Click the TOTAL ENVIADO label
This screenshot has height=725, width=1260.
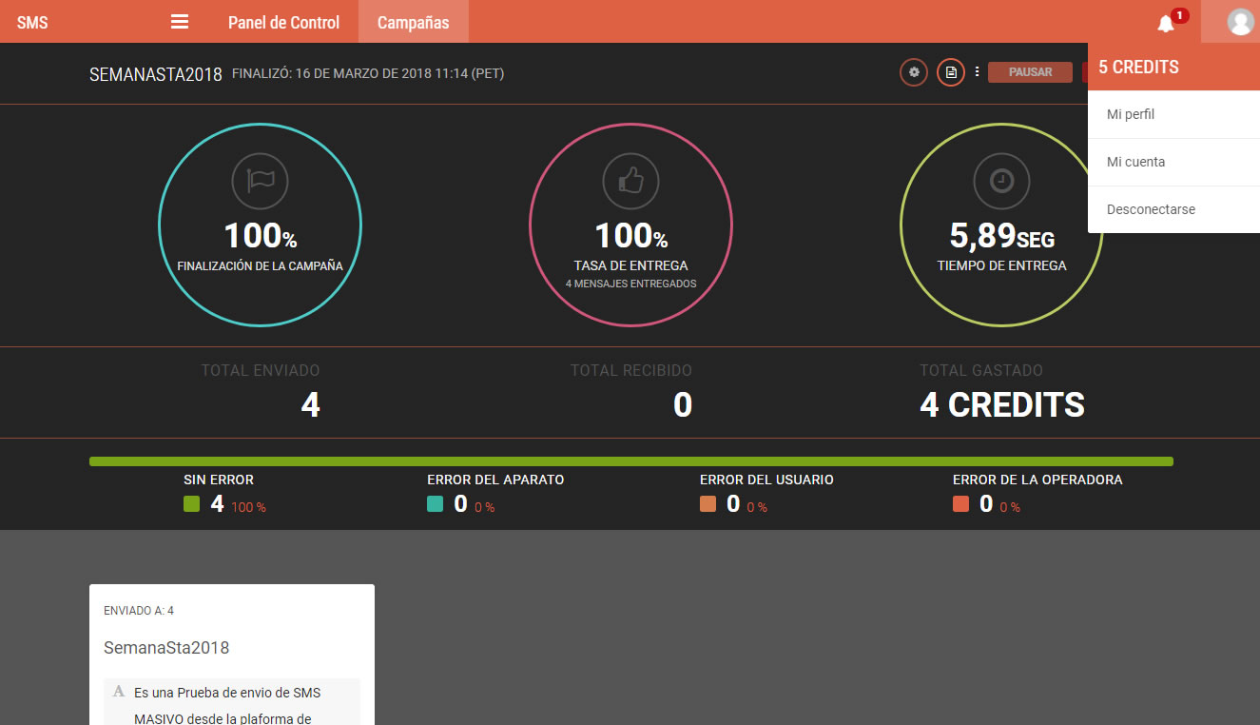(x=261, y=370)
